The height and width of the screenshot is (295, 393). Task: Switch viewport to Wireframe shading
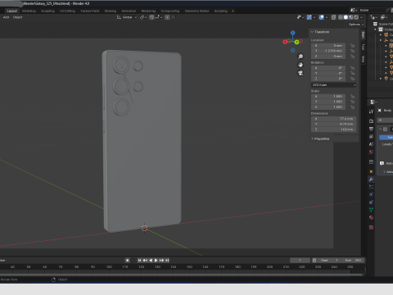click(x=341, y=17)
